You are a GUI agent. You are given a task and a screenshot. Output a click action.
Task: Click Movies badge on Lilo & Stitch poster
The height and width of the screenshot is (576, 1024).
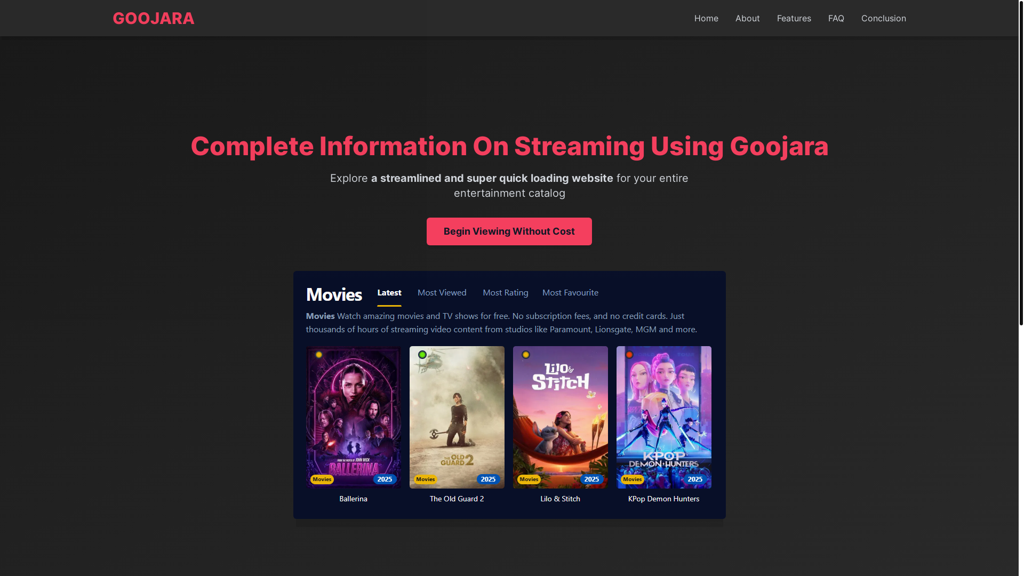529,479
